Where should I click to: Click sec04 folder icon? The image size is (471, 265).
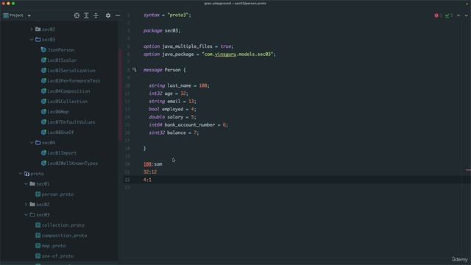coord(38,142)
